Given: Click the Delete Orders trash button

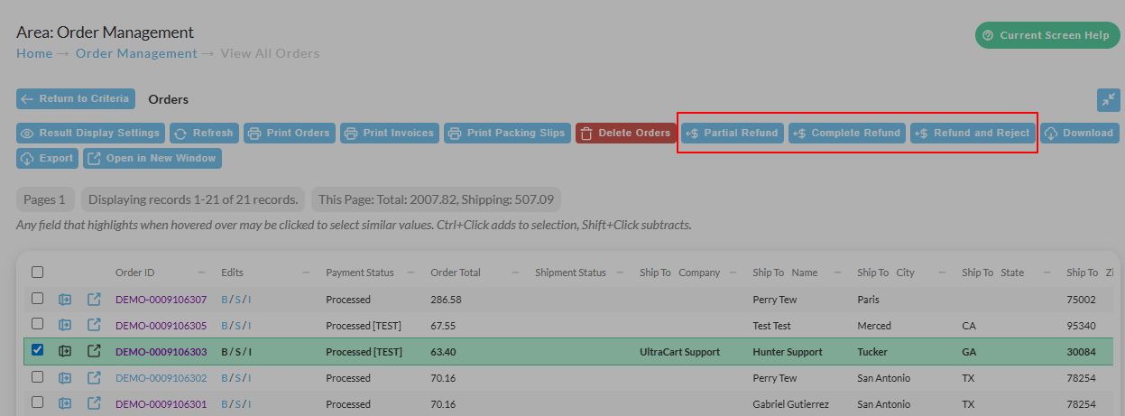Looking at the screenshot, I should 626,133.
